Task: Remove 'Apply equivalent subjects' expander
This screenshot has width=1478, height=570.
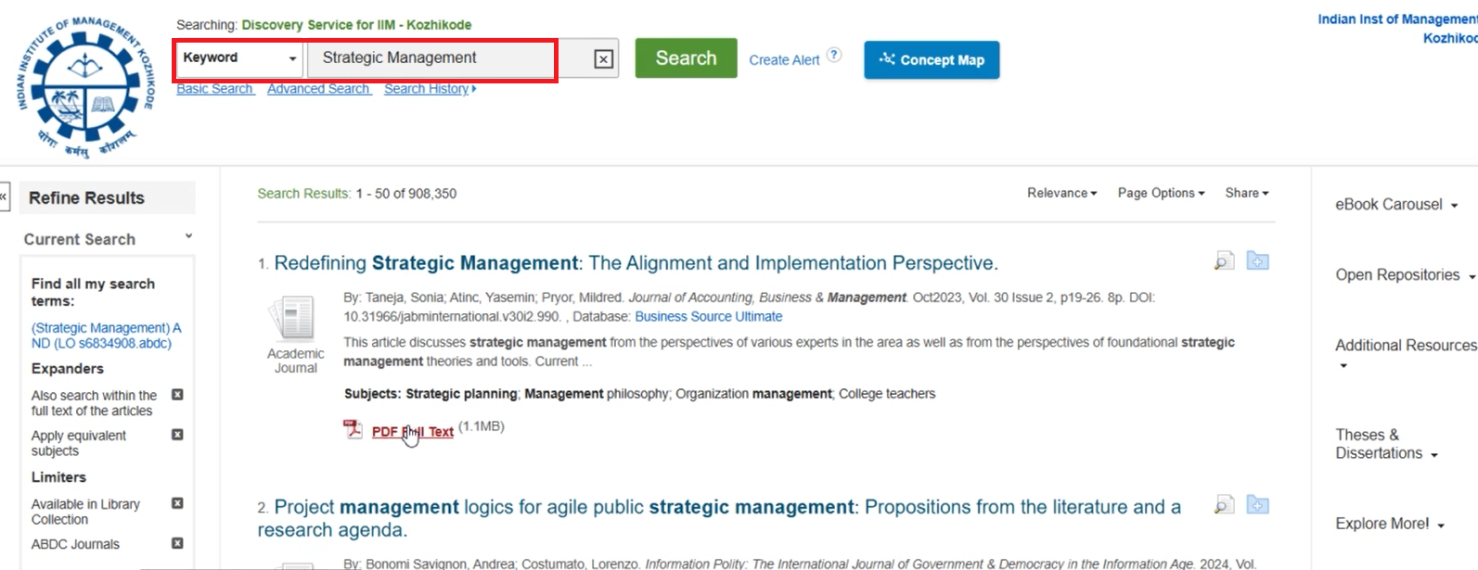Action: coord(177,435)
